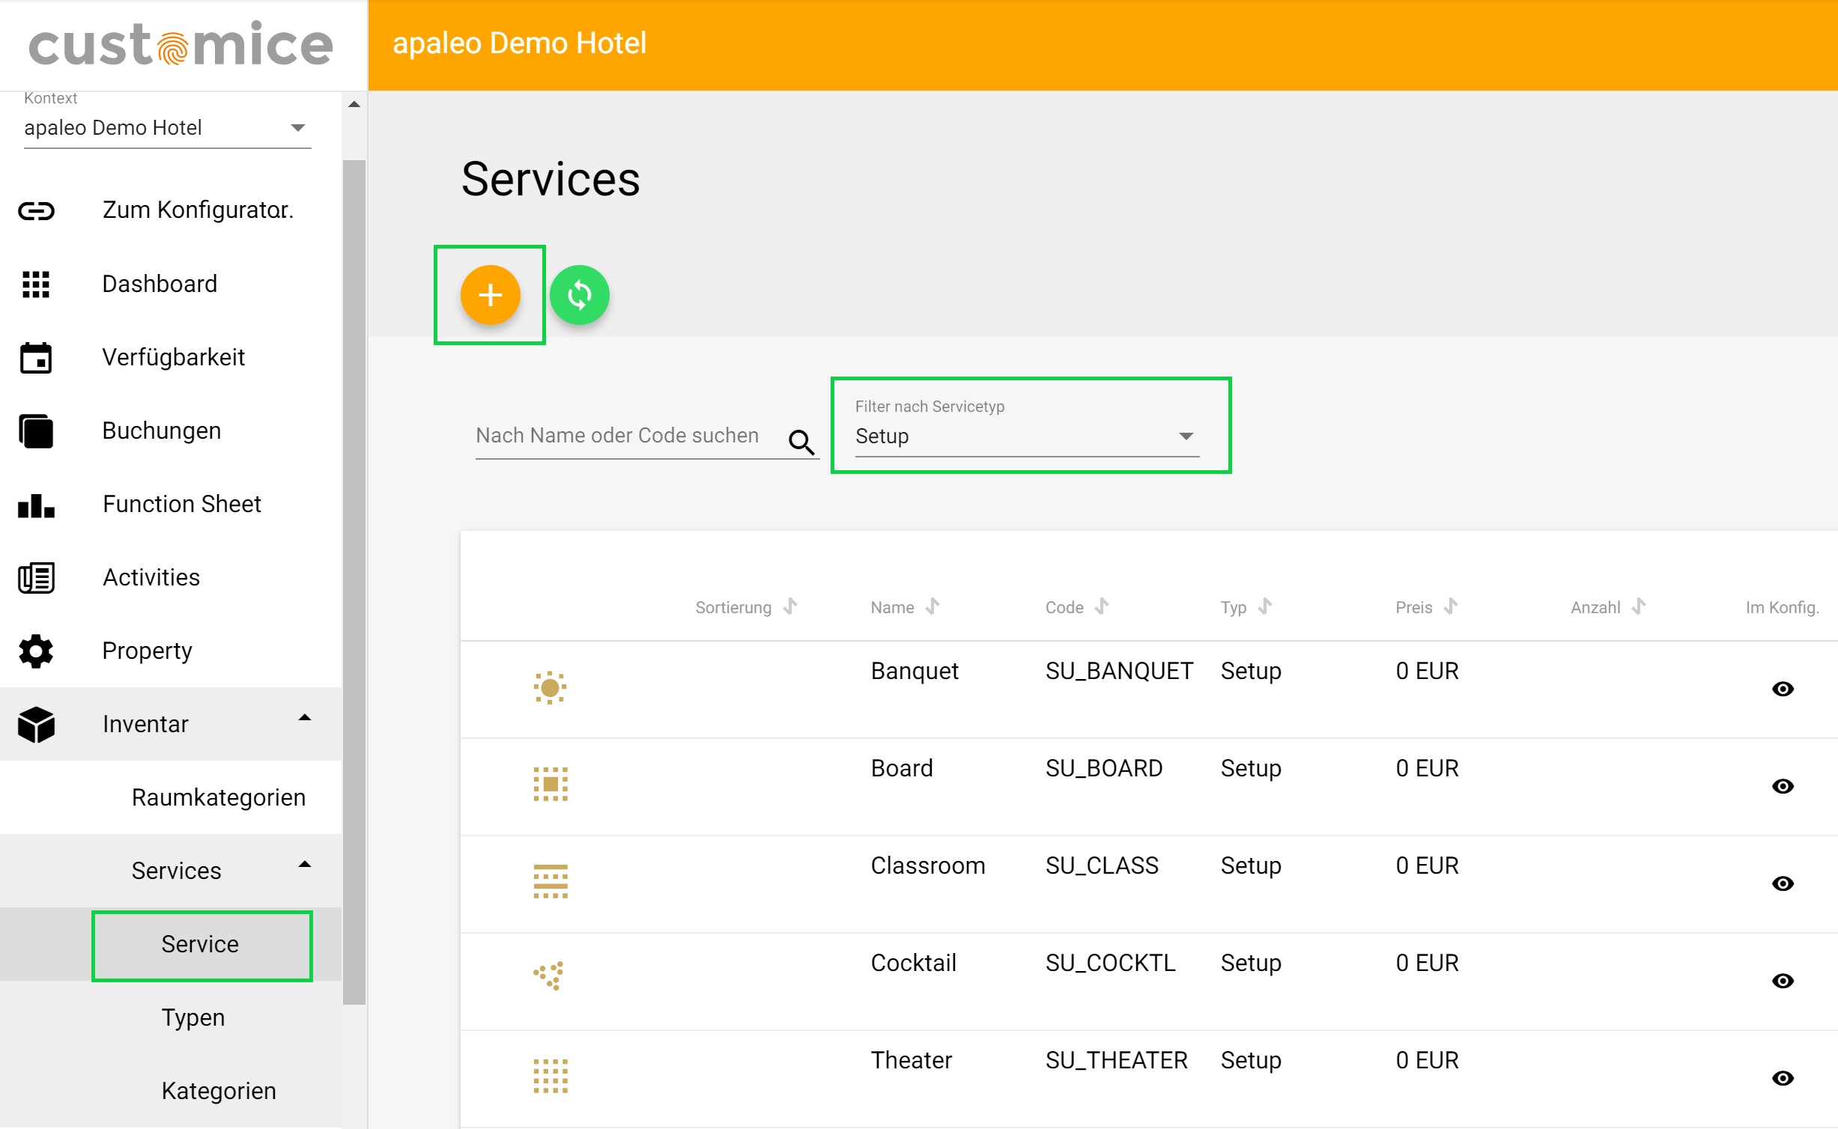Click the search magnifier icon

pos(801,442)
